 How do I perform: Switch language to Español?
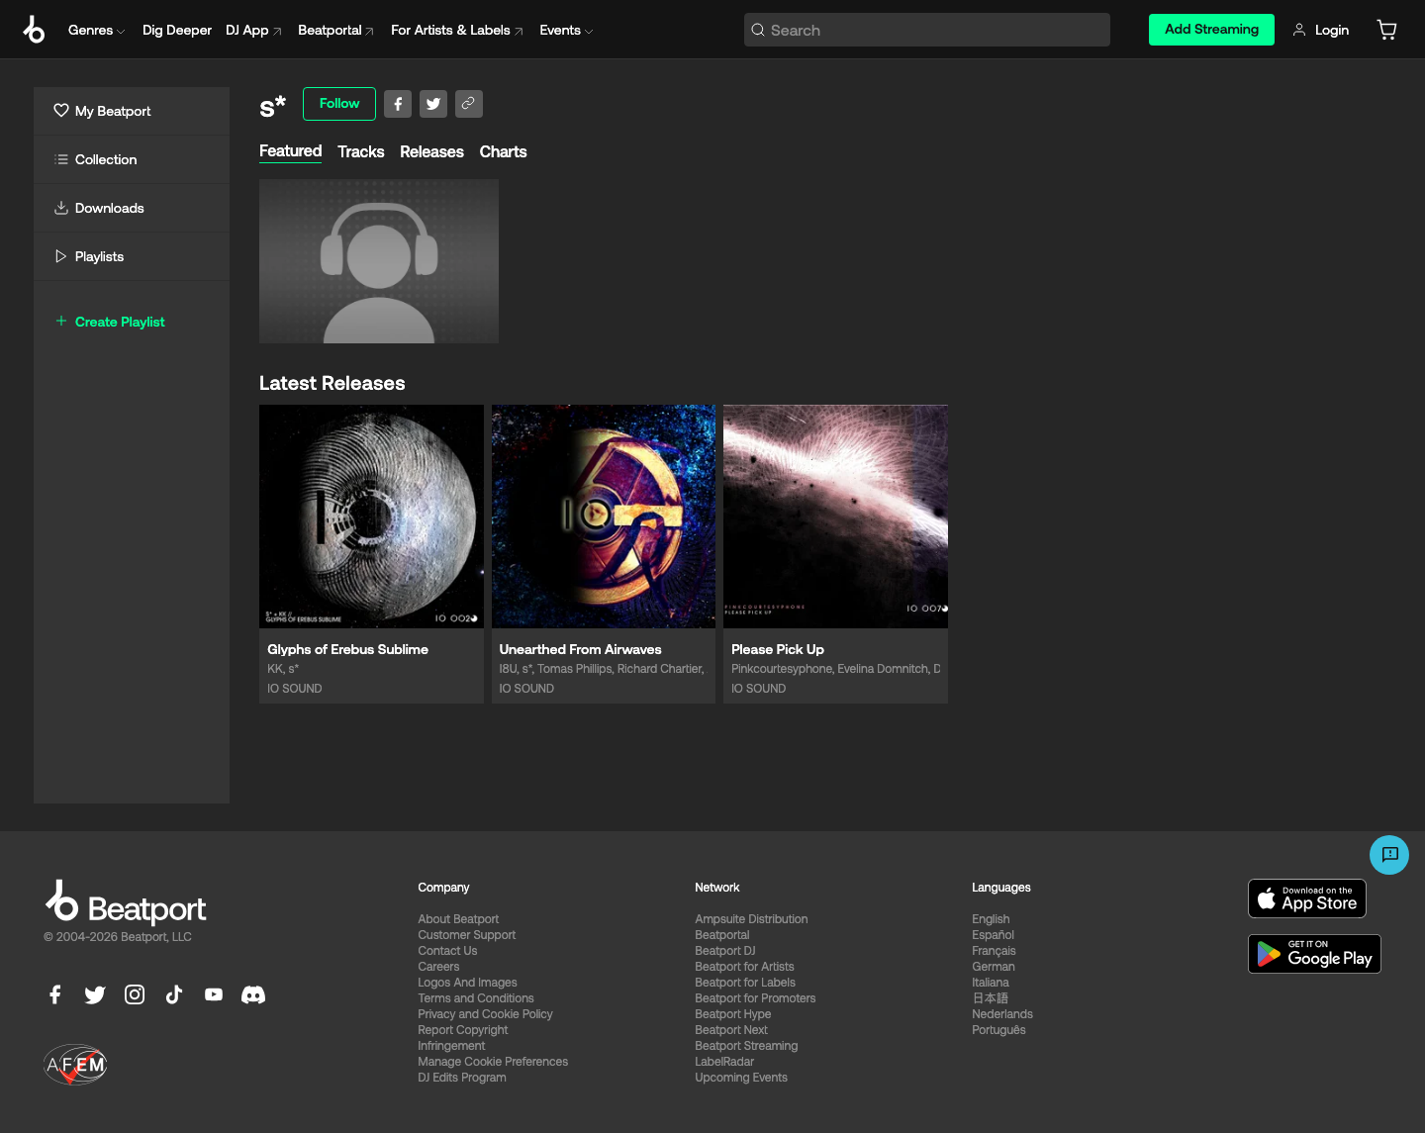pyautogui.click(x=993, y=935)
